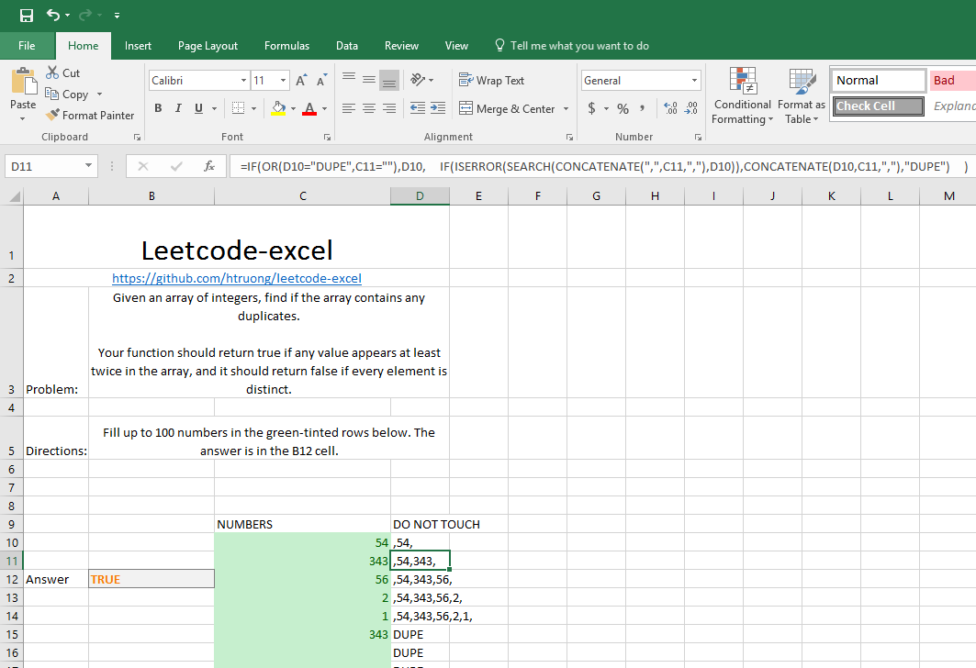Select the row 12 header

point(12,579)
